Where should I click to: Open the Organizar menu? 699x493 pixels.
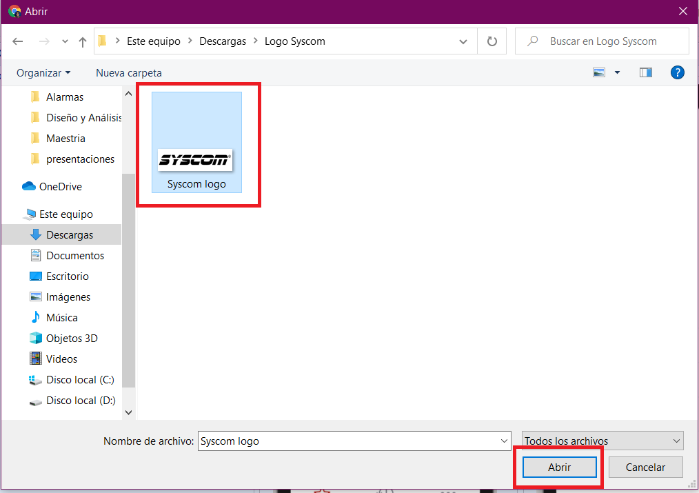pyautogui.click(x=43, y=72)
